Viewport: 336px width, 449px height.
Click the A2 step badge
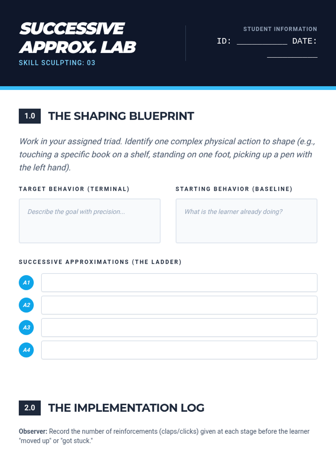click(x=26, y=305)
